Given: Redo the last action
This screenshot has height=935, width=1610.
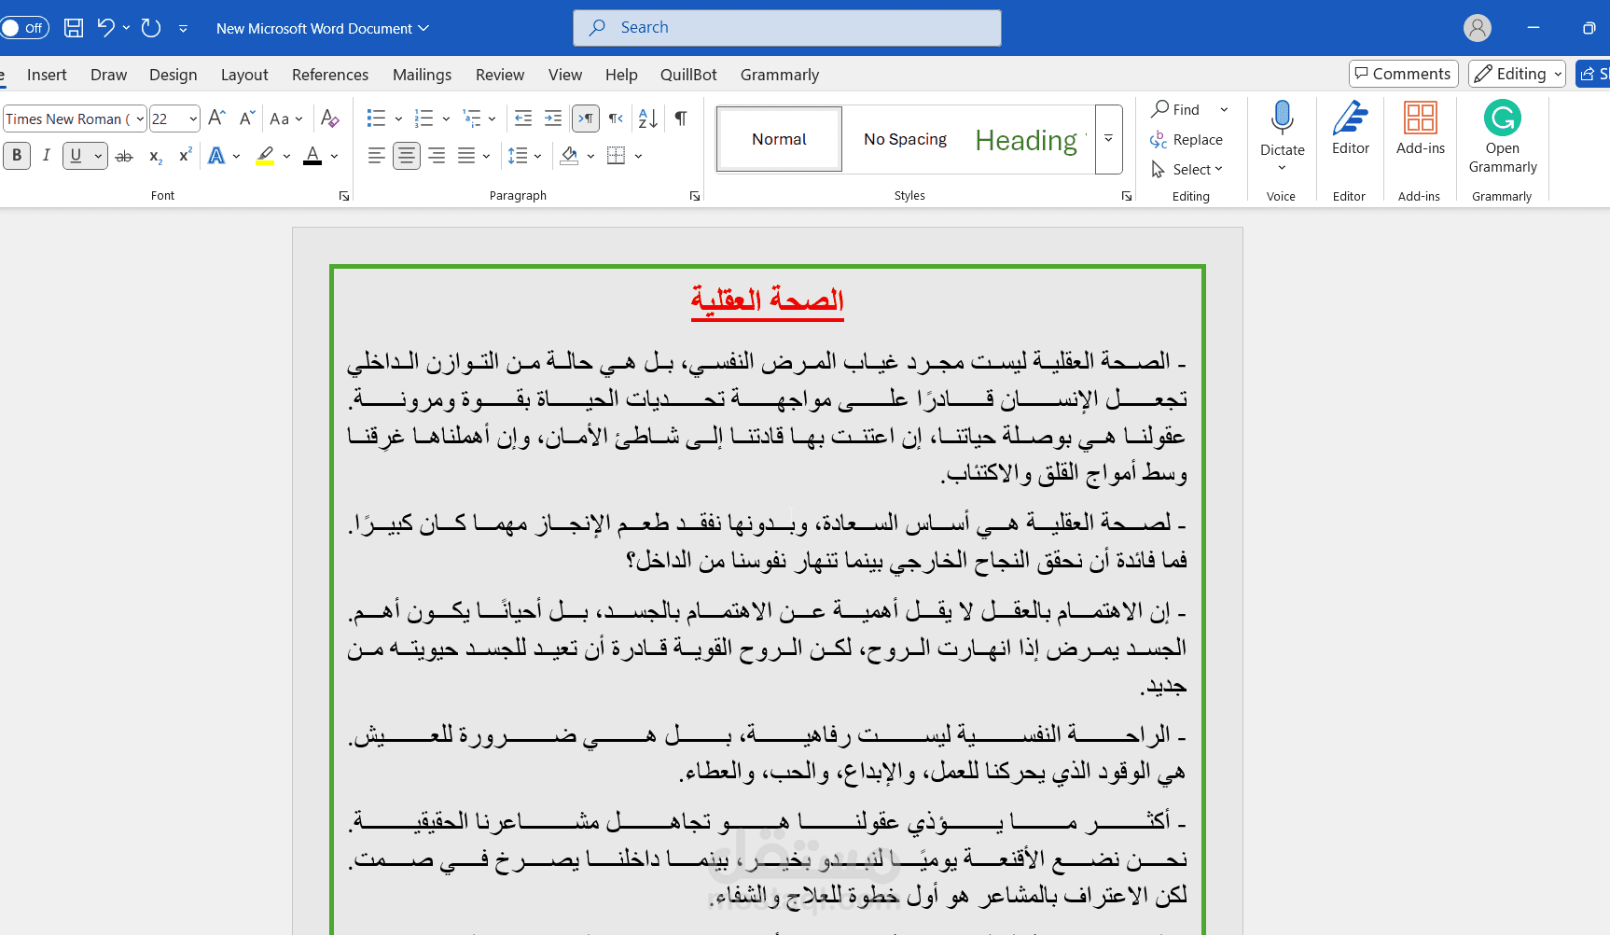Looking at the screenshot, I should (151, 28).
